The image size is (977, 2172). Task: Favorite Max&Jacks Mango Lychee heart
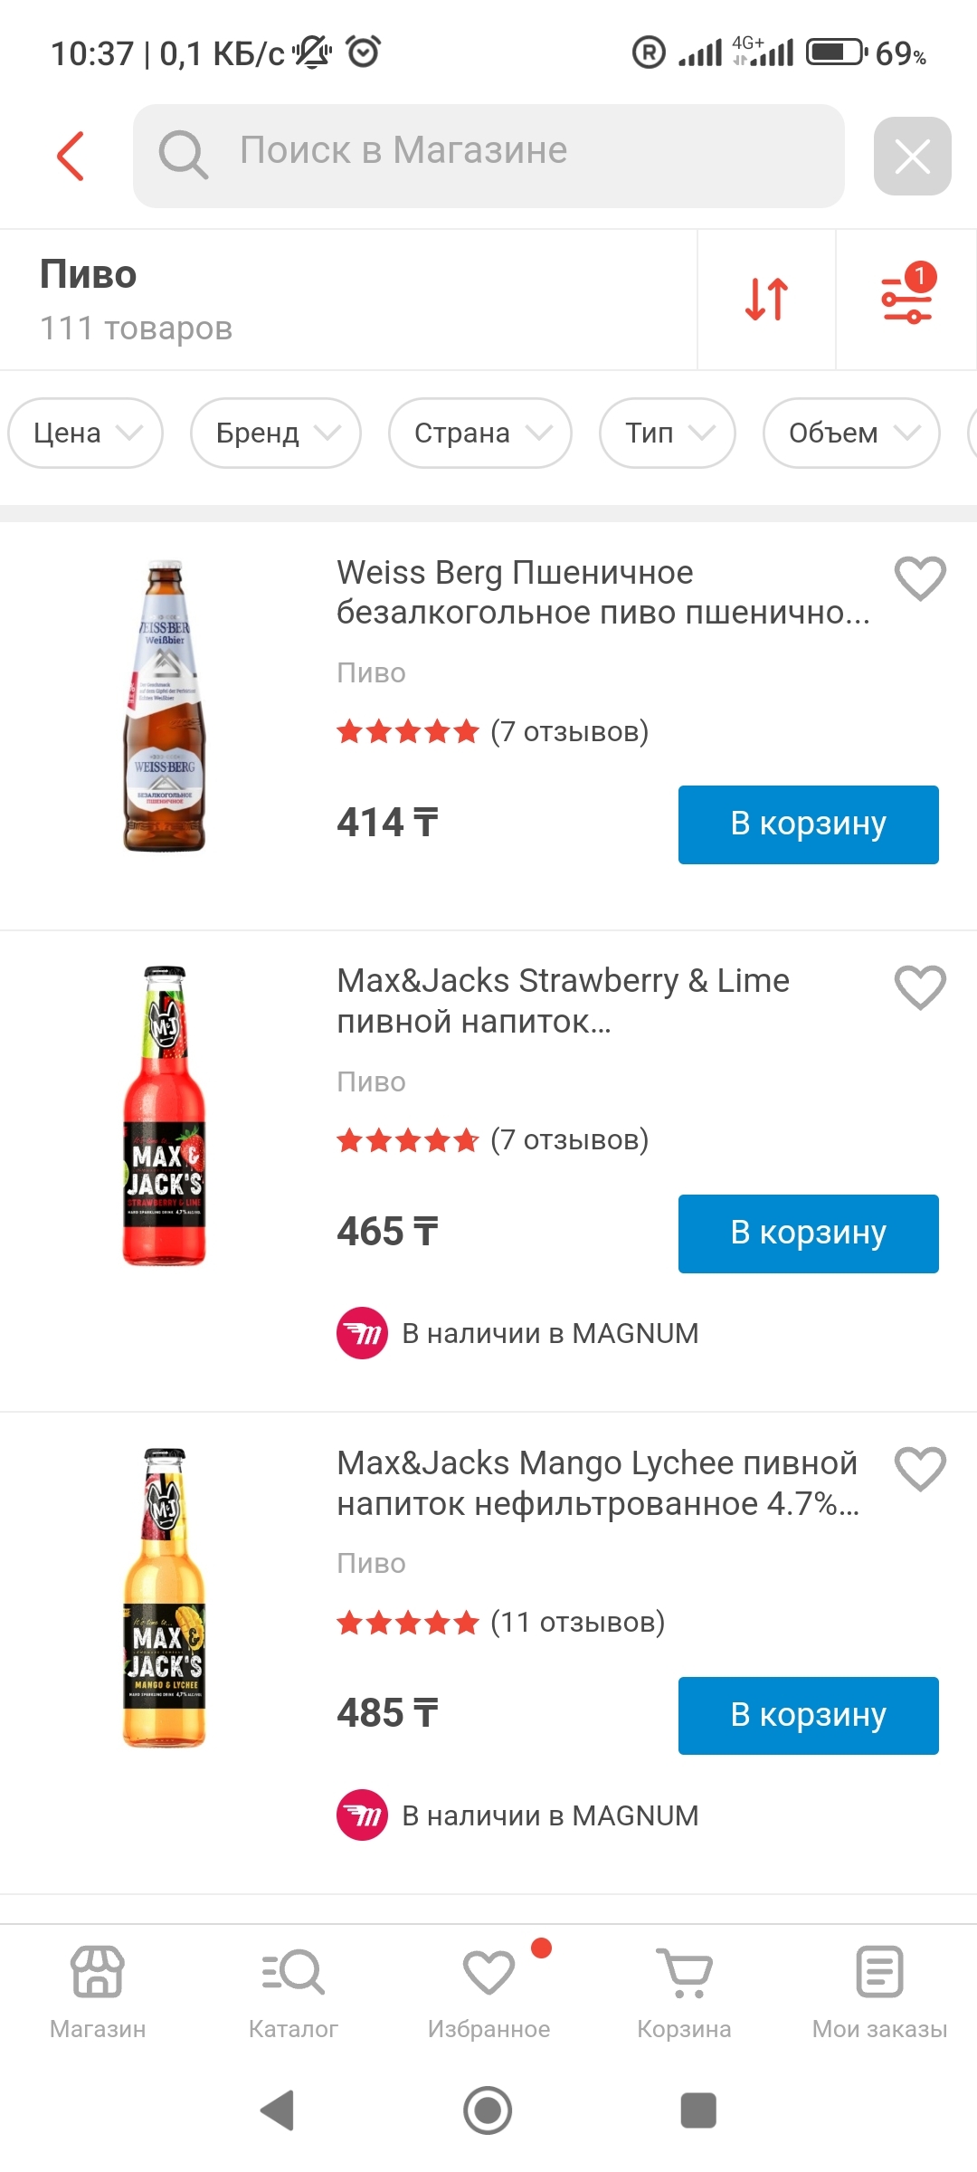click(x=920, y=1469)
